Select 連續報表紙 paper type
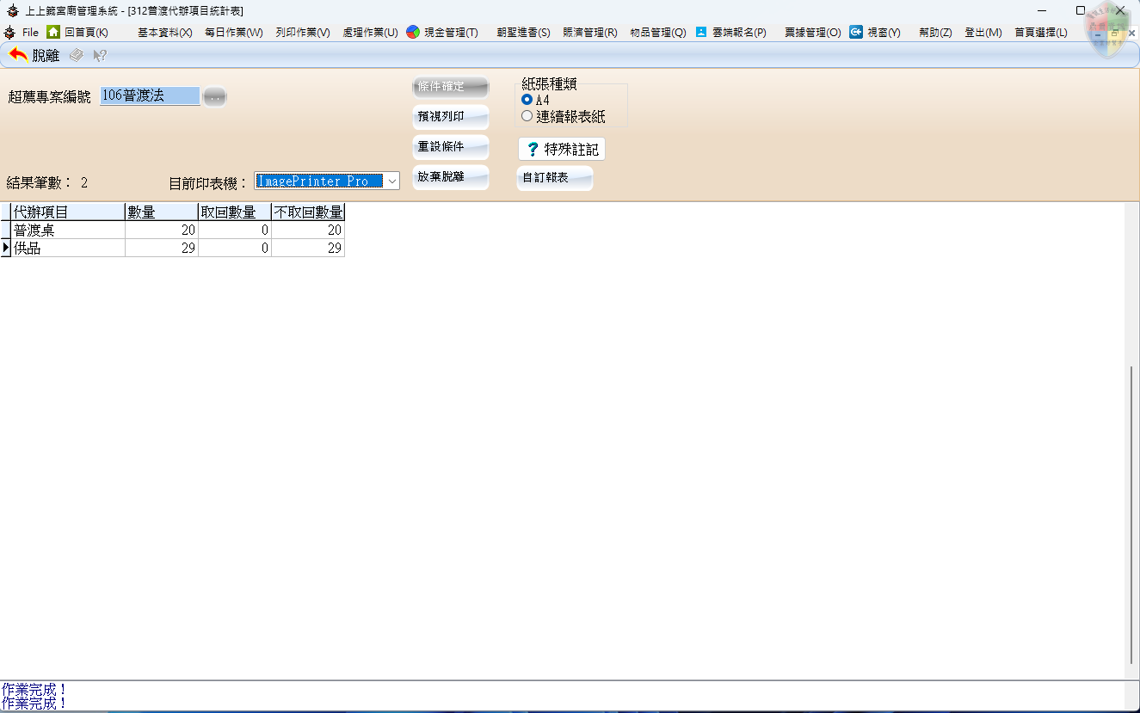This screenshot has width=1140, height=713. 527,116
